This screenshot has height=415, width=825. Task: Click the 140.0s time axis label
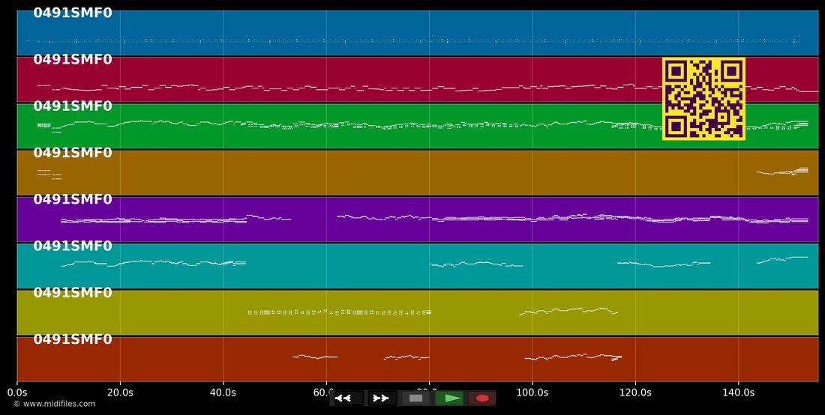pos(738,393)
